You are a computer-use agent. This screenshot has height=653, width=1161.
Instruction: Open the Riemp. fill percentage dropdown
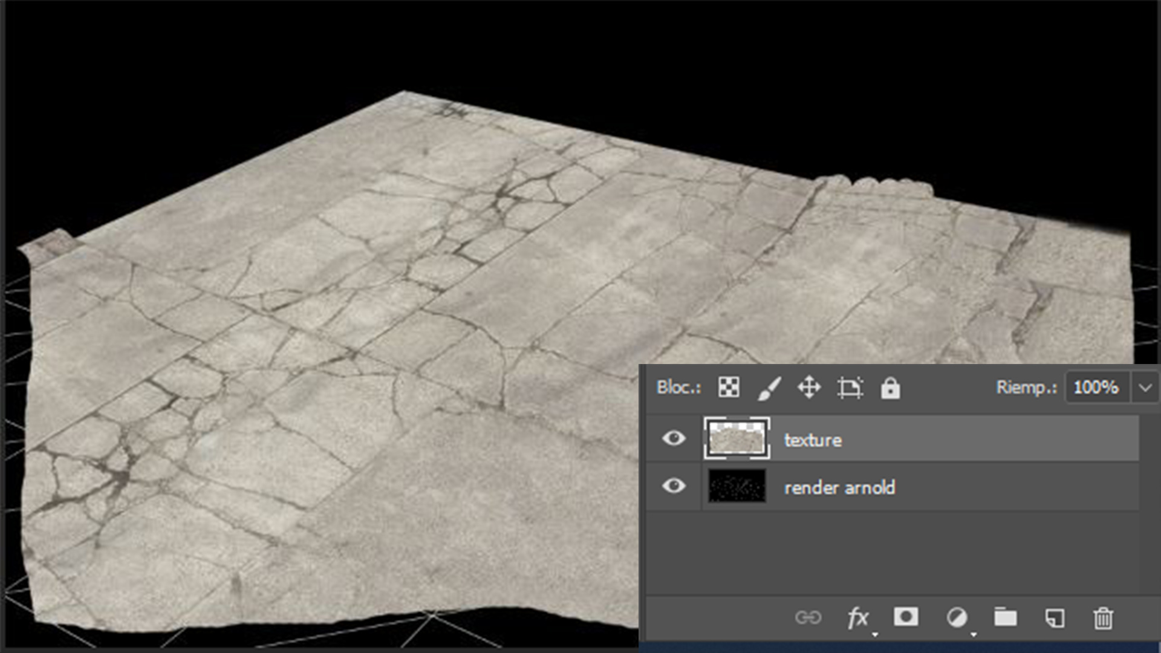tap(1145, 388)
